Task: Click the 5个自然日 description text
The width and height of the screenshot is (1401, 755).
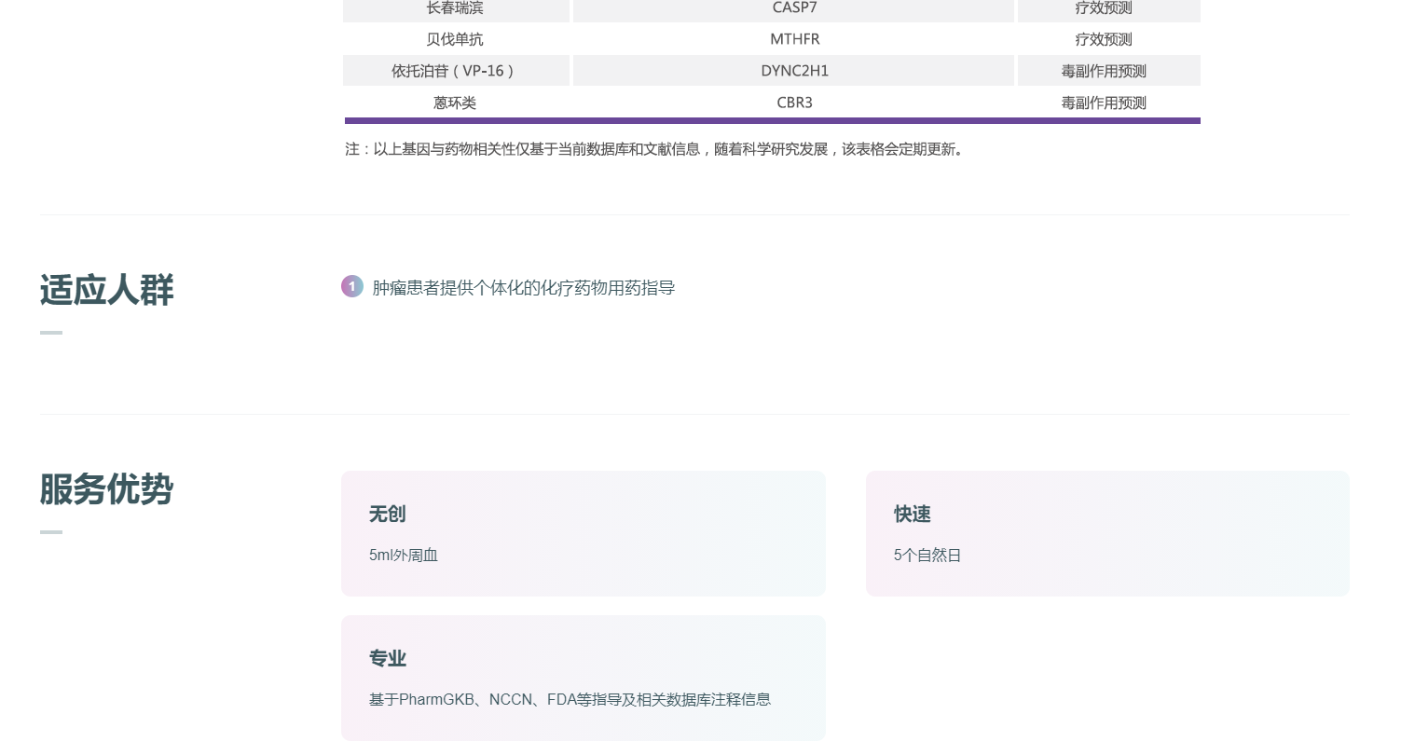Action: point(927,556)
